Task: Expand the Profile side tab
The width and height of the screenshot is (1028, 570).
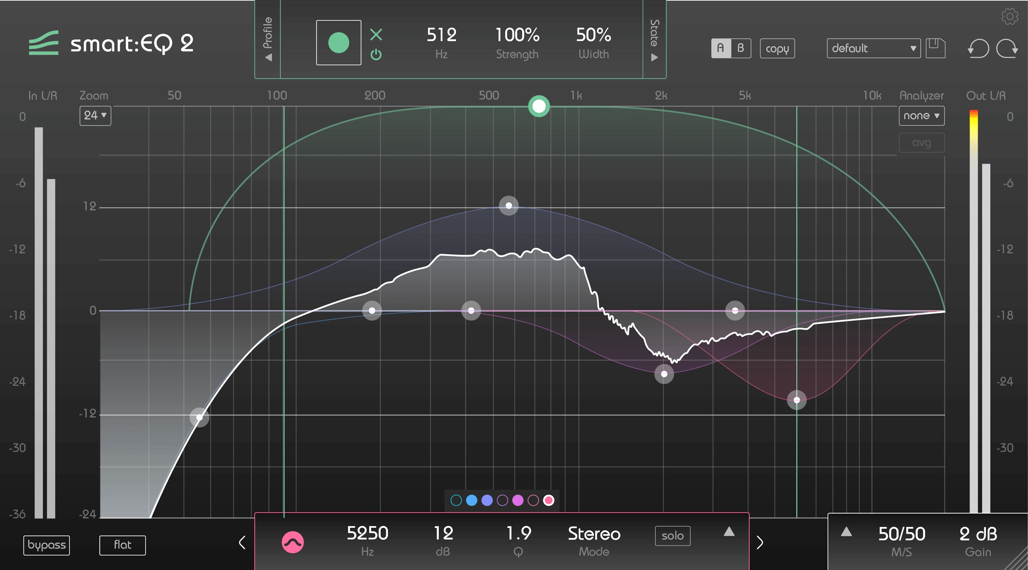Action: coord(268,39)
